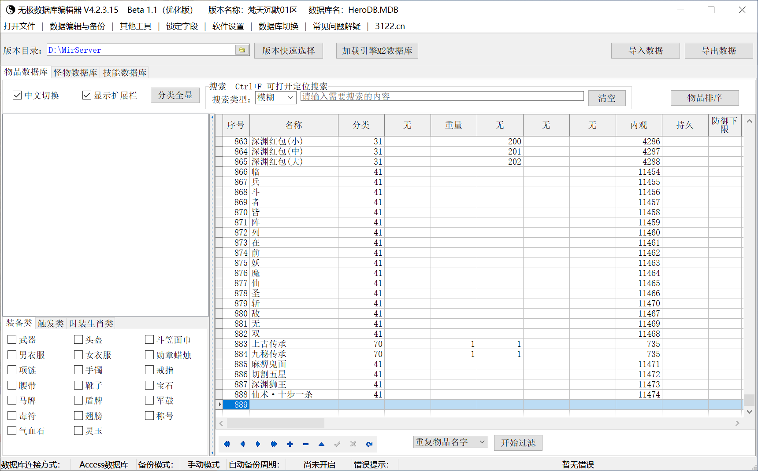Post edit with checkmark icon
The width and height of the screenshot is (758, 471).
click(x=338, y=444)
